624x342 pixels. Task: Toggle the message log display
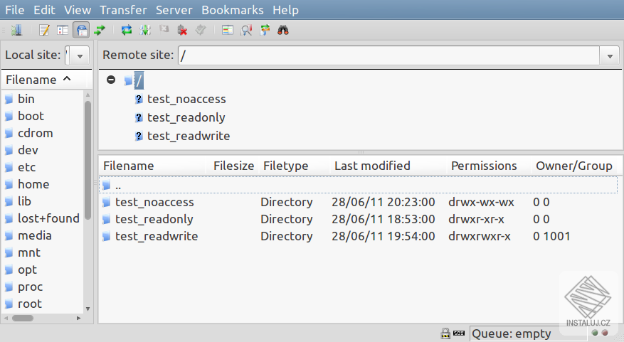pyautogui.click(x=44, y=30)
